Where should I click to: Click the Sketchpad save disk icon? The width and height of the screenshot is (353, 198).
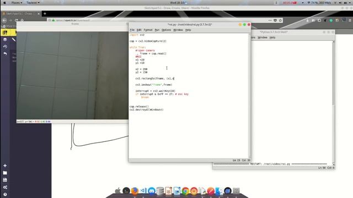coord(5,180)
